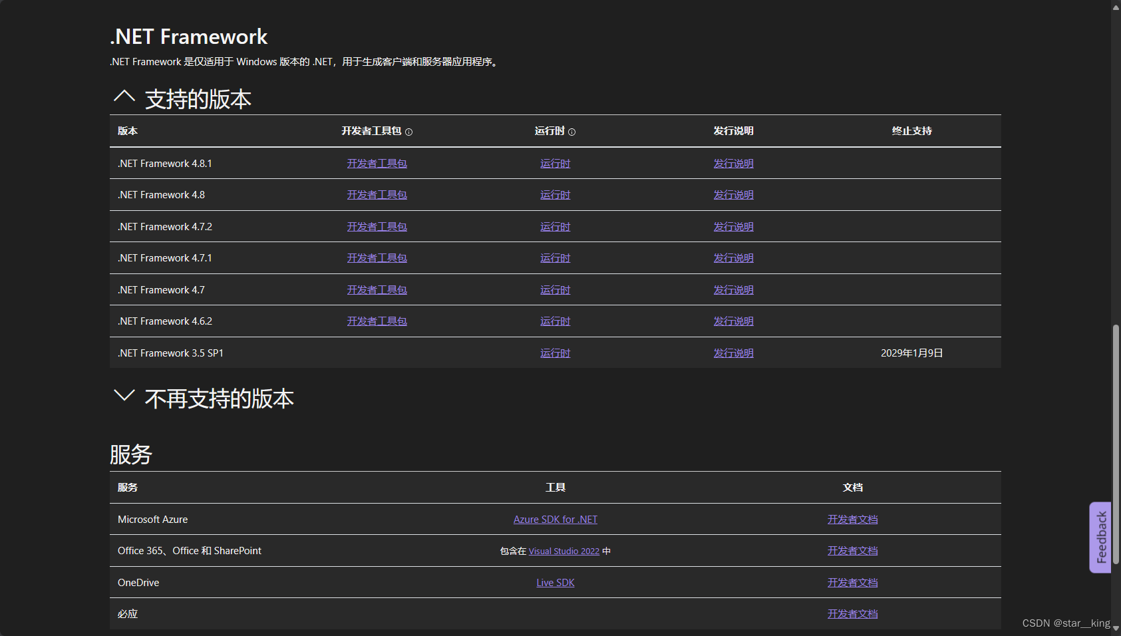Open 发行说明 link for .NET Framework 3.5 SP1
The height and width of the screenshot is (636, 1121).
pos(734,353)
